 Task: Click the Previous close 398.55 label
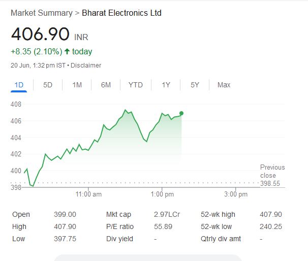[x=272, y=175]
